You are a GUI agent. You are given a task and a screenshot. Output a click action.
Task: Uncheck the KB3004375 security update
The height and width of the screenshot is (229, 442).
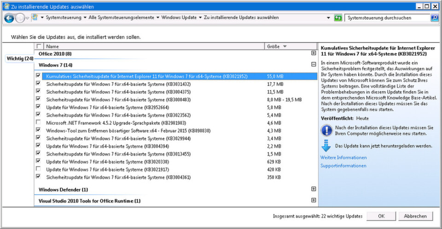click(x=38, y=91)
